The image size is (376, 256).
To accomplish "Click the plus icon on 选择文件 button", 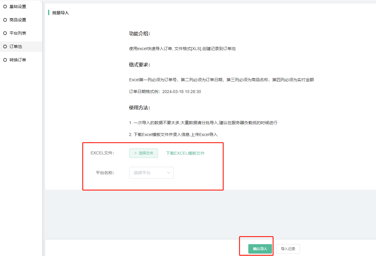I will coord(135,153).
